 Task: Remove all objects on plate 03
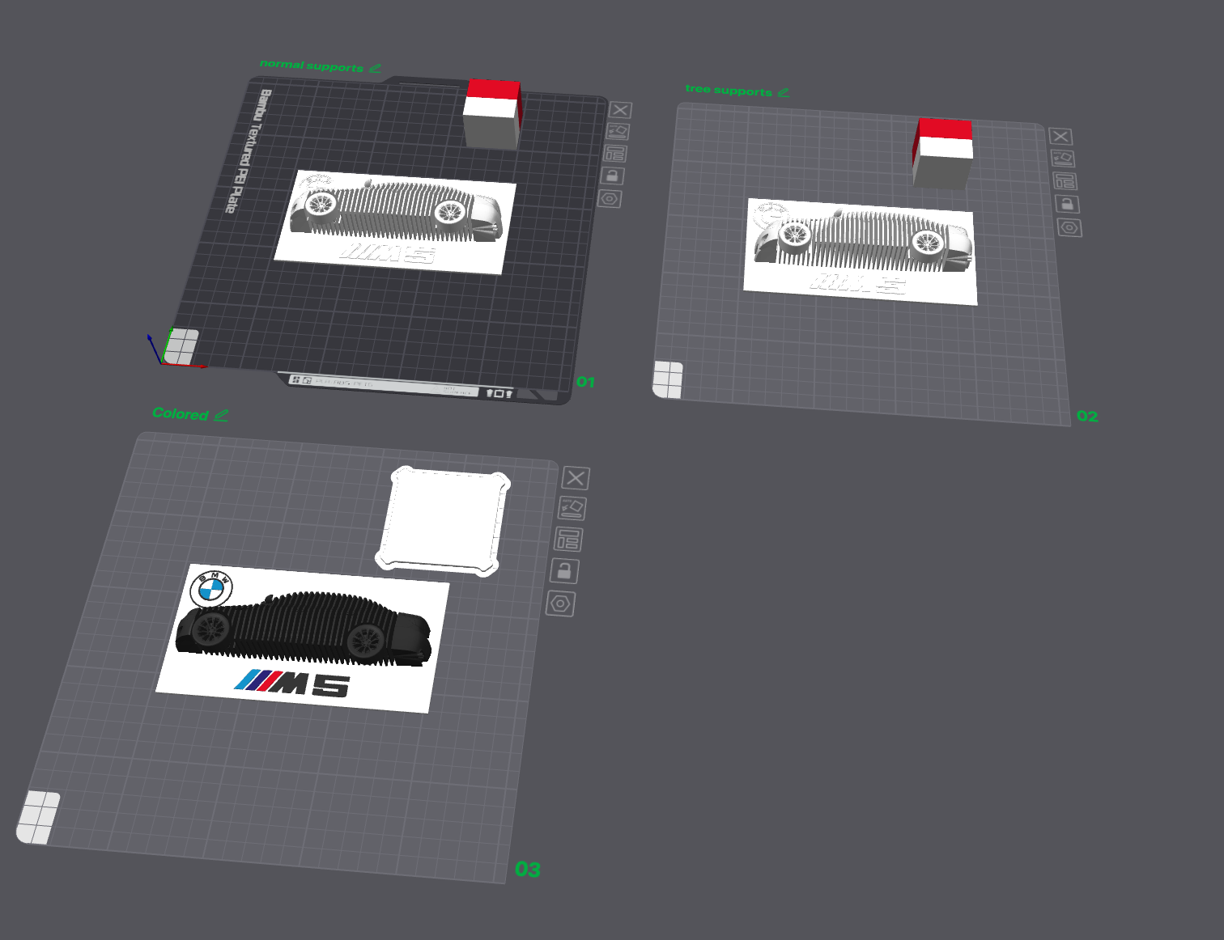[x=576, y=478]
